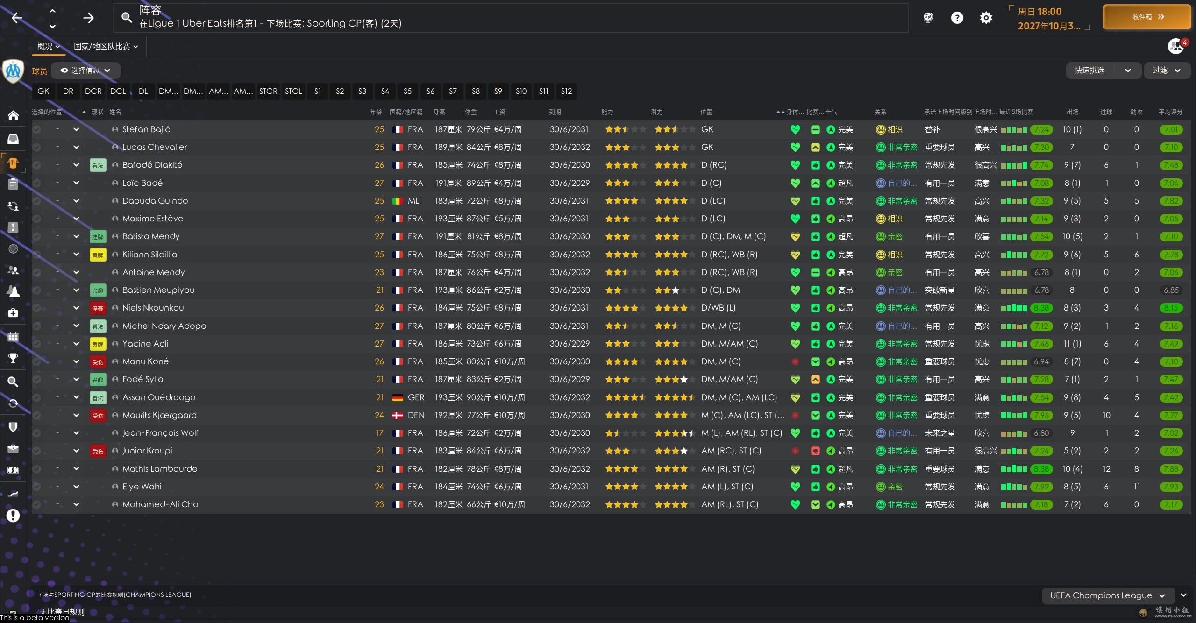Tick the selection circle for Loïc Badé
Image resolution: width=1196 pixels, height=623 pixels.
tap(37, 183)
